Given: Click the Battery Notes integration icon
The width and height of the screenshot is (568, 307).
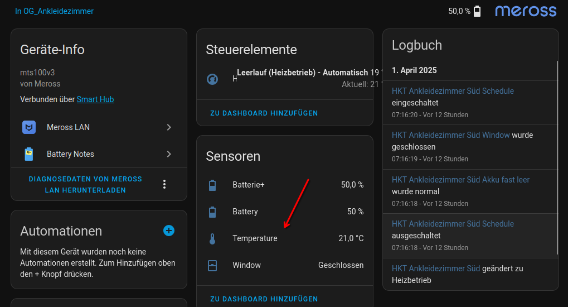Looking at the screenshot, I should [29, 154].
